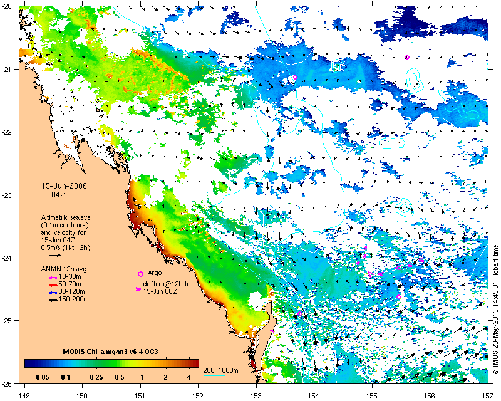The height and width of the screenshot is (401, 501).
Task: Click Argo float marker near 20.8°S 155.6°E
Action: pyautogui.click(x=407, y=58)
